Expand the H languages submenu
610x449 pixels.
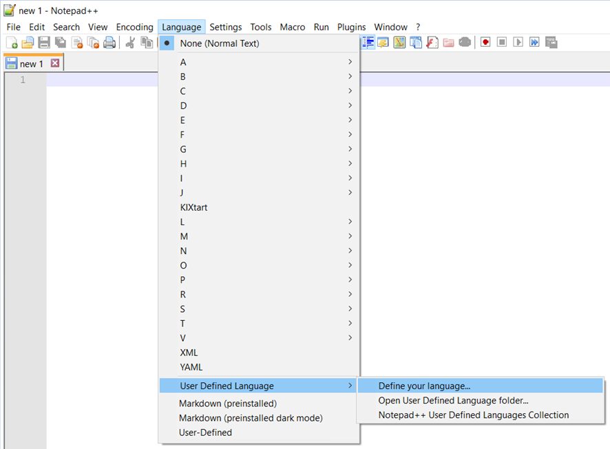coord(259,164)
